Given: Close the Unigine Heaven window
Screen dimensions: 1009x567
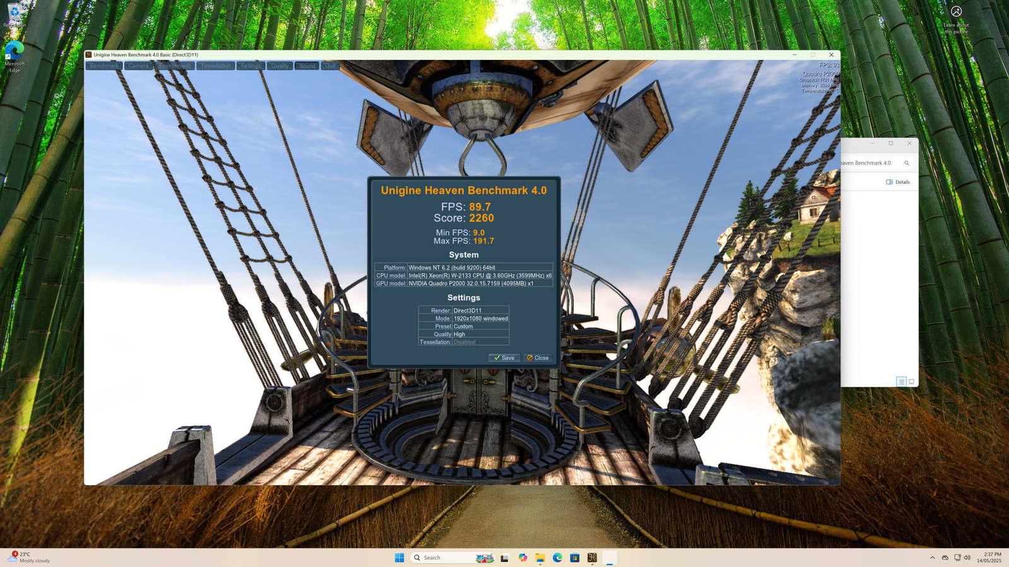Looking at the screenshot, I should coord(831,55).
